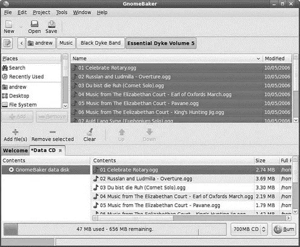
Task: Select 04 Earl of Oxfords March in project
Action: pos(192,196)
